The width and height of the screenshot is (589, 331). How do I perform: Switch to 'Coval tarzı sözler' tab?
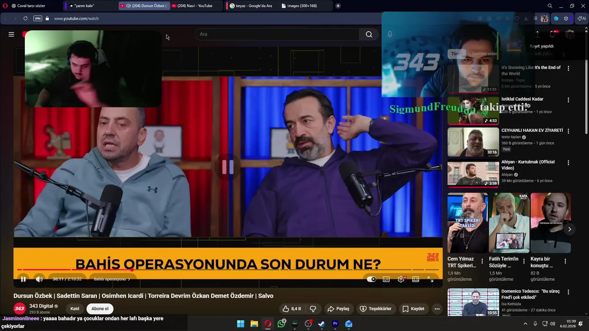click(x=31, y=6)
